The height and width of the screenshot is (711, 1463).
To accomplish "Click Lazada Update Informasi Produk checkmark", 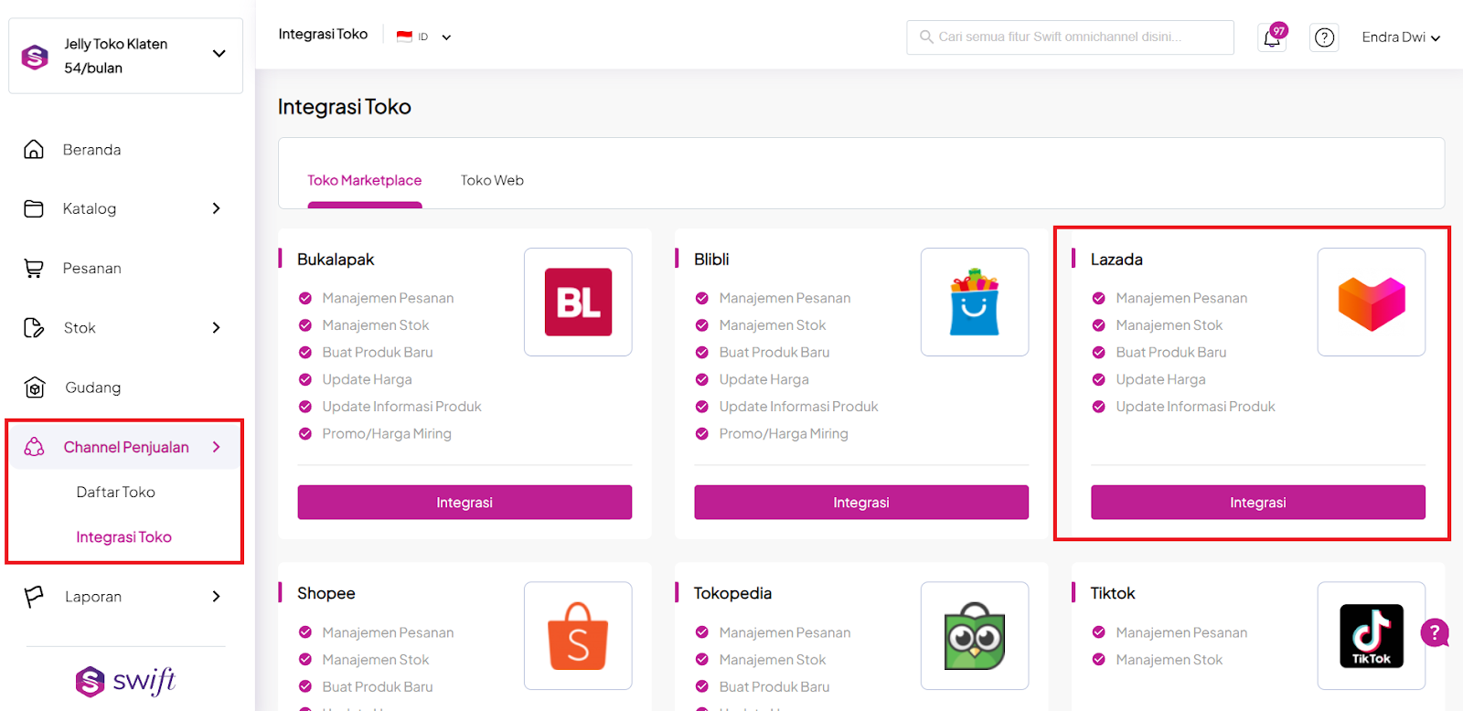I will pyautogui.click(x=1099, y=407).
